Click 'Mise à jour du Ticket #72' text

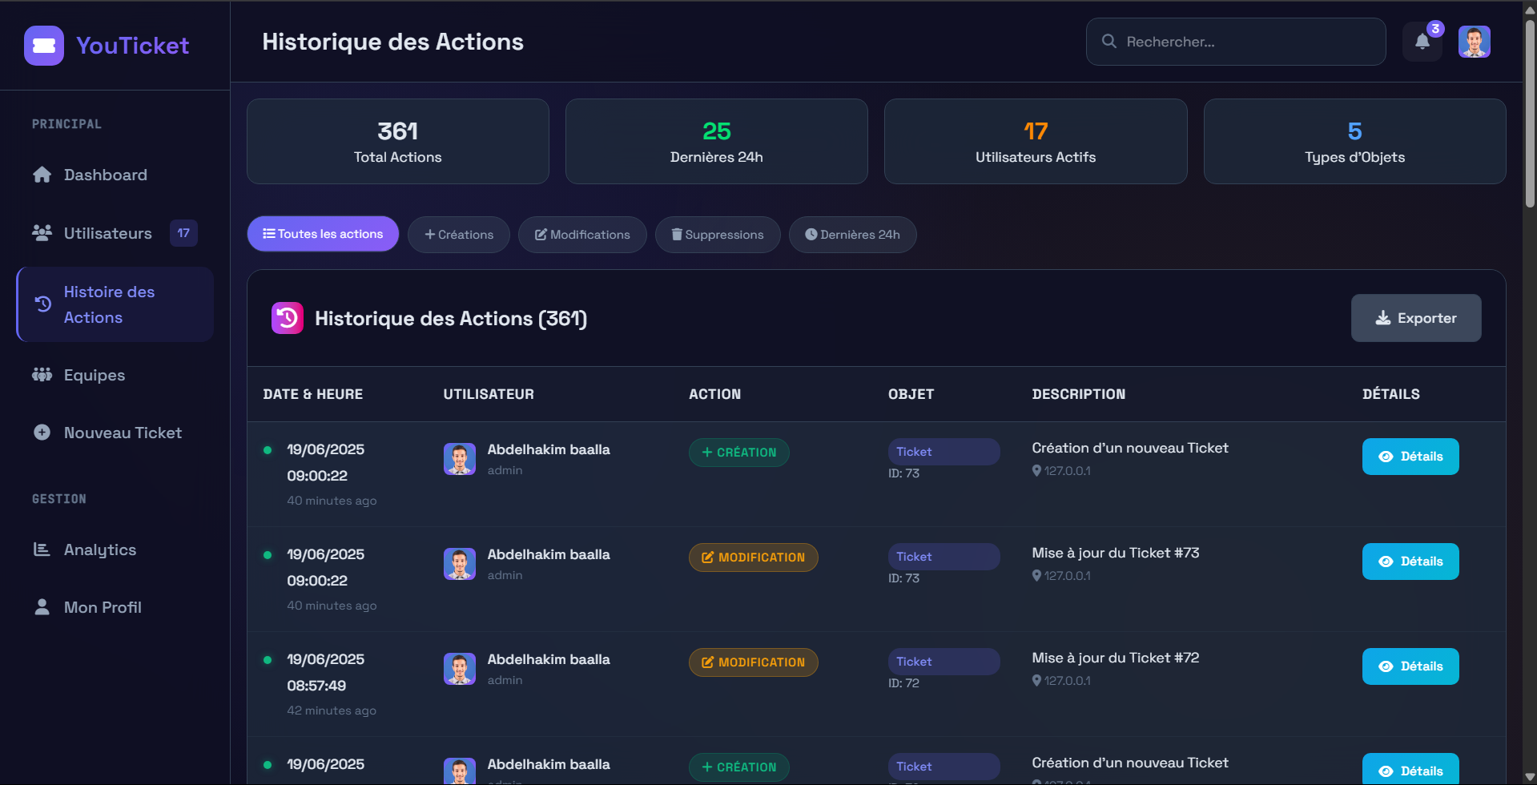pyautogui.click(x=1116, y=658)
